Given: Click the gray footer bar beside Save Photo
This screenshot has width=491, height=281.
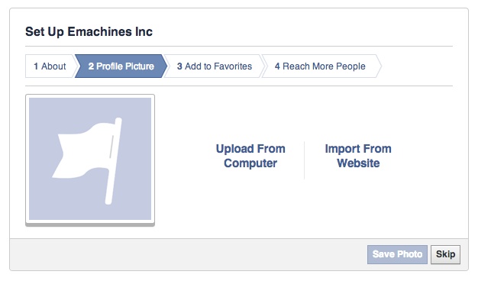Looking at the screenshot, I should (x=188, y=254).
